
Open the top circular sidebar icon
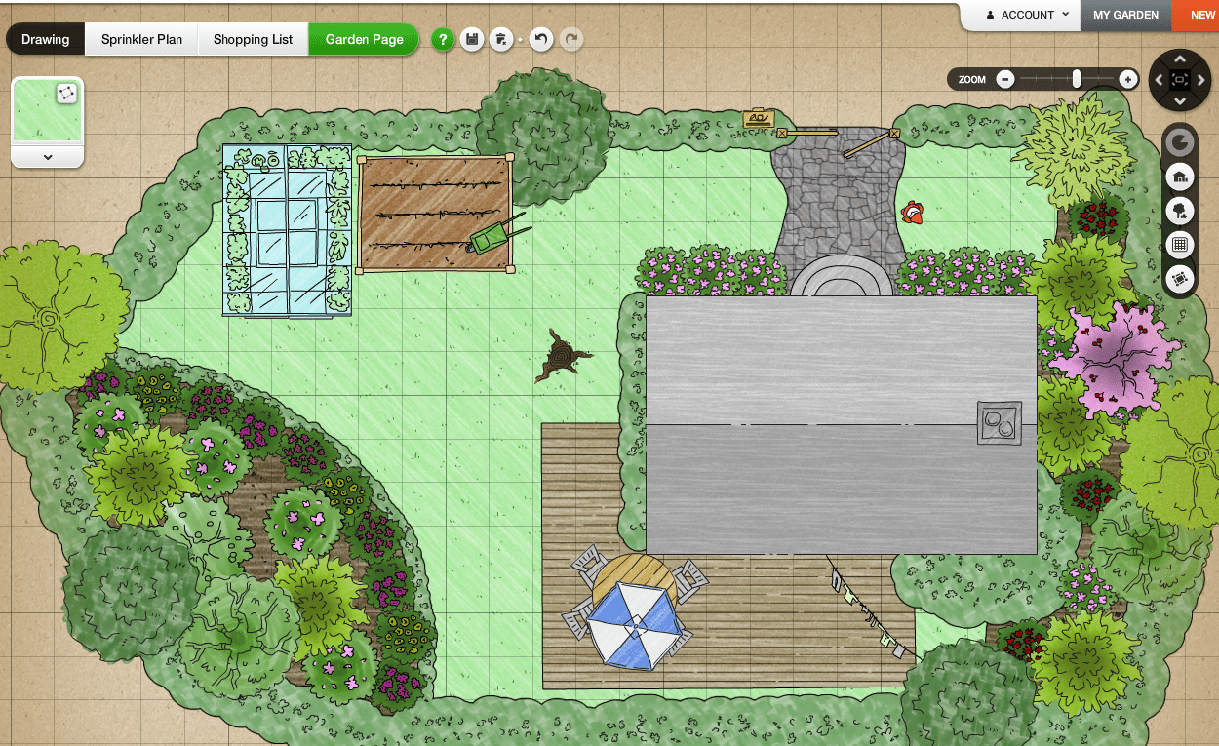coord(1180,143)
